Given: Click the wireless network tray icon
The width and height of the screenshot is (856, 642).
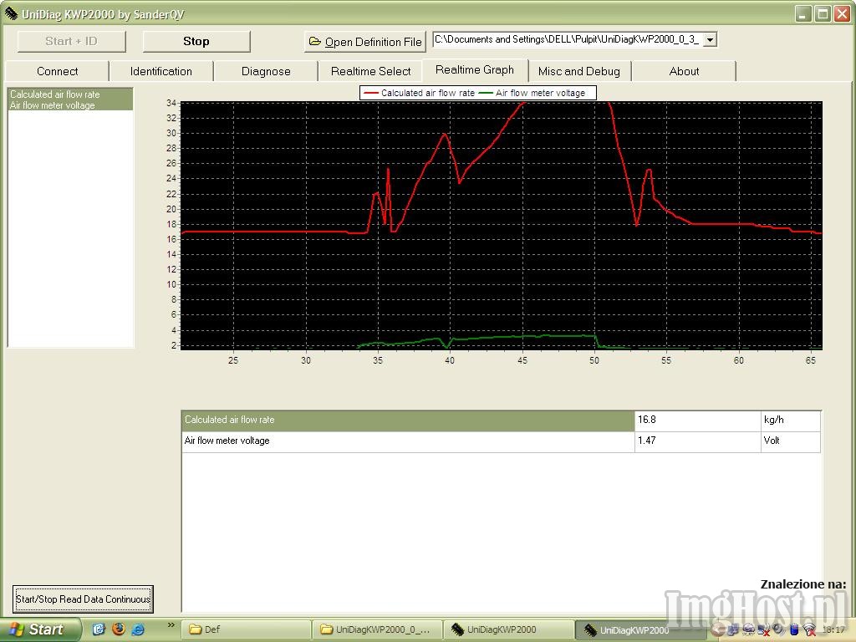Looking at the screenshot, I should point(809,630).
